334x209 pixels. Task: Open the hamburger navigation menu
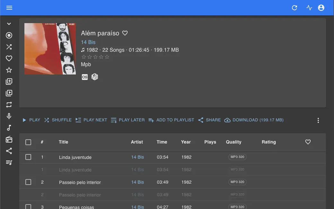[9, 8]
